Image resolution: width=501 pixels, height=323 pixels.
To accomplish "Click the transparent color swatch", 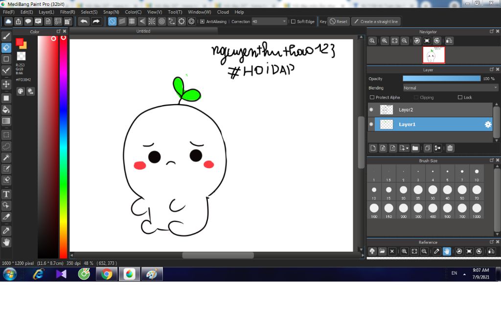I will 21,56.
